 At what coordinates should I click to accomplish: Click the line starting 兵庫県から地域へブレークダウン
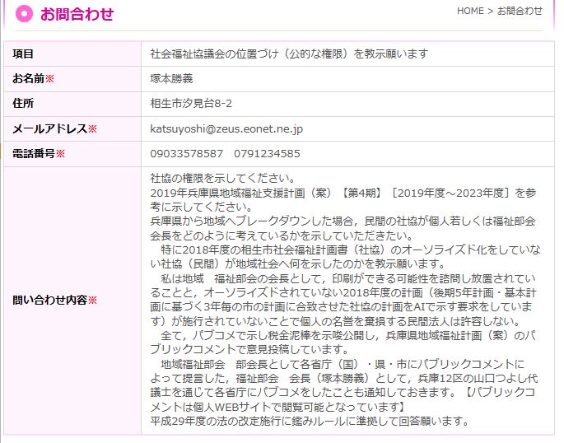343,221
